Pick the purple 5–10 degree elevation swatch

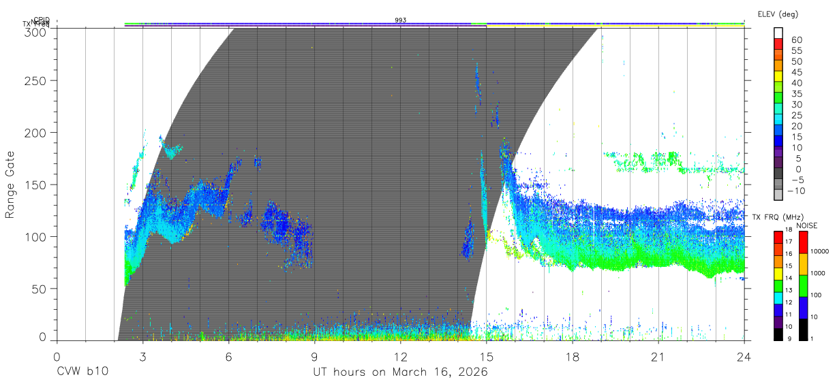click(778, 152)
